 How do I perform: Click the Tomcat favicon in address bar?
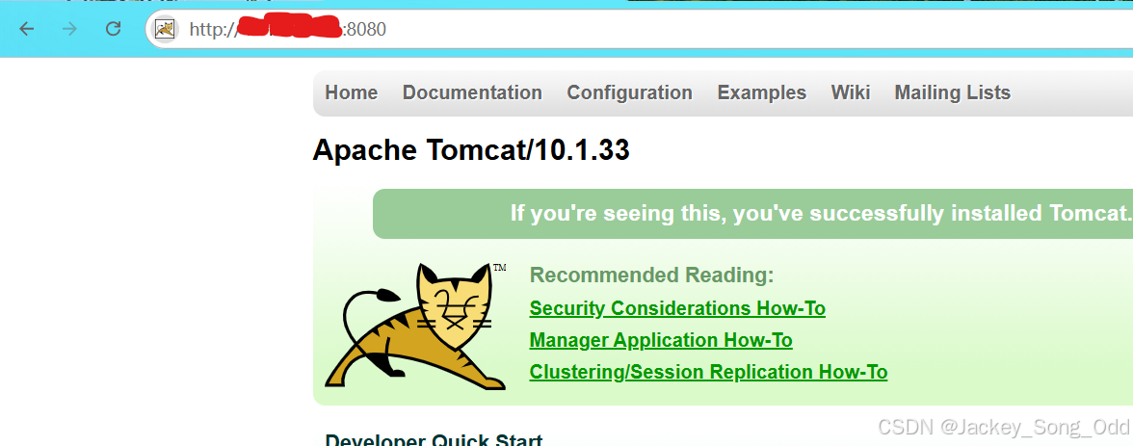click(166, 29)
